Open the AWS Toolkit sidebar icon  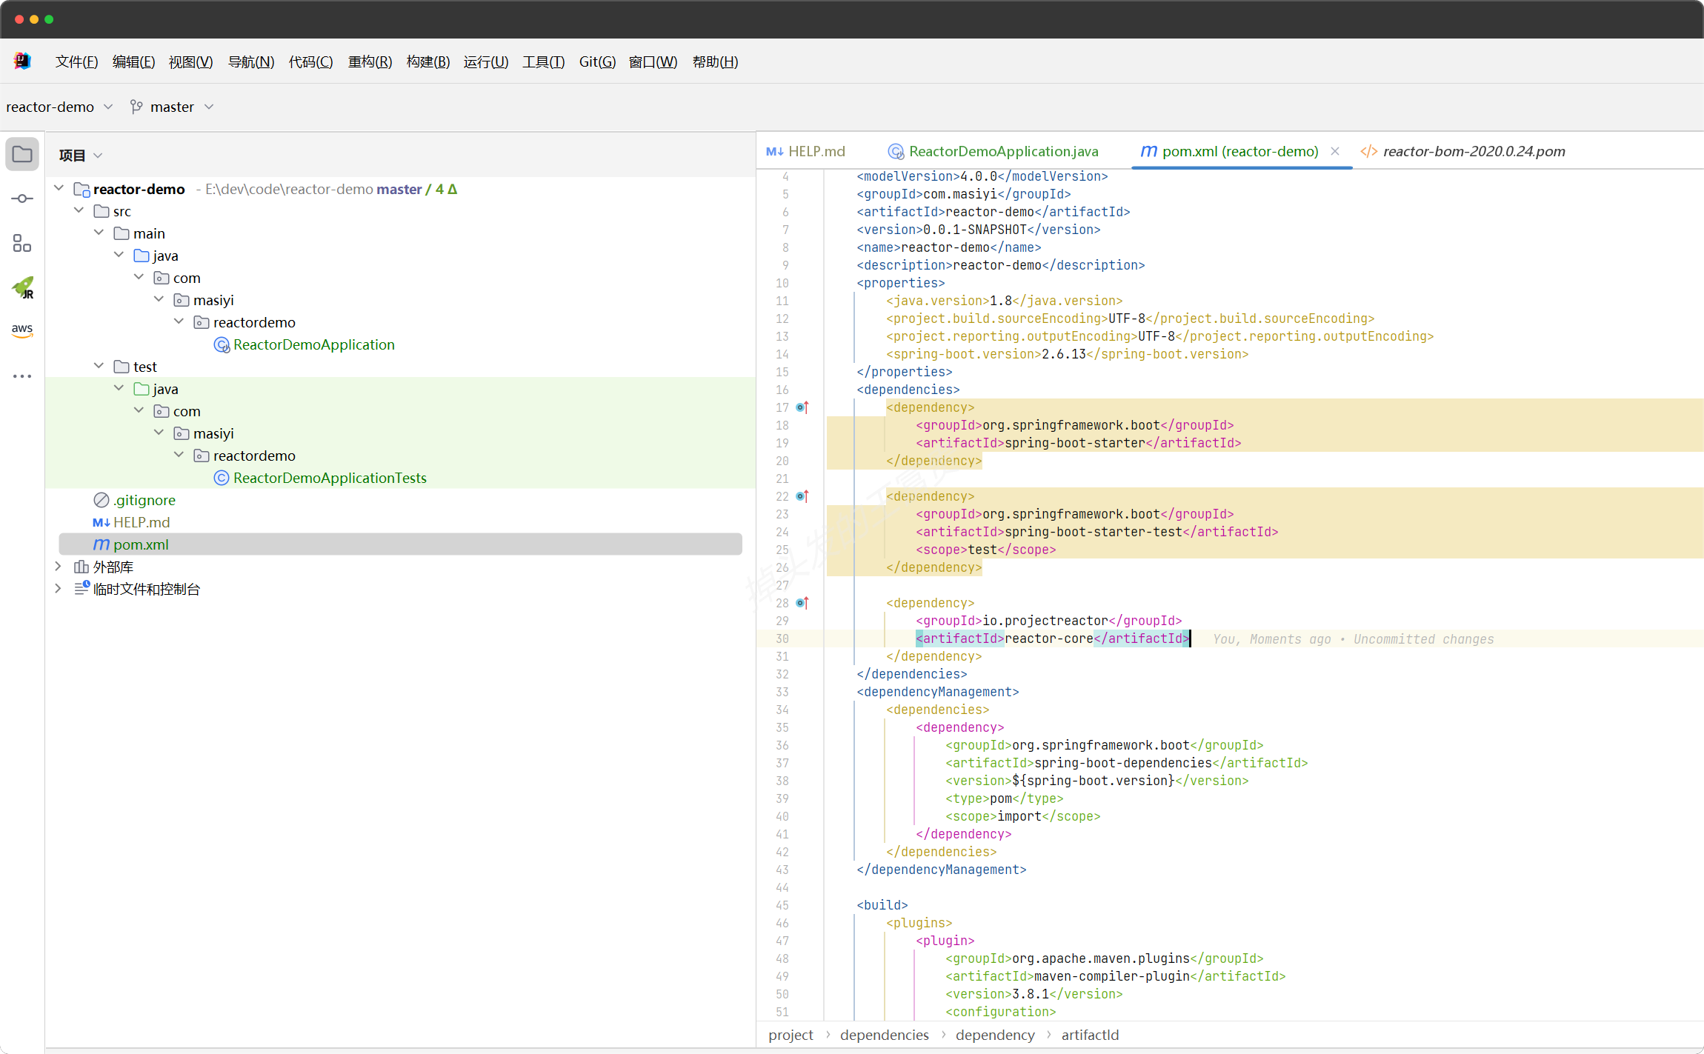click(22, 330)
